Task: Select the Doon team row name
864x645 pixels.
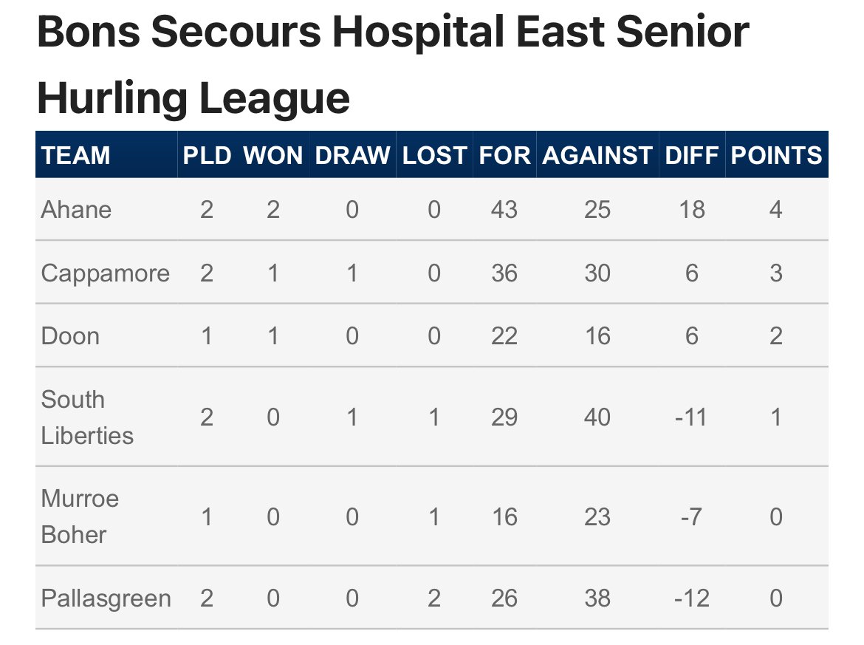Action: click(70, 336)
